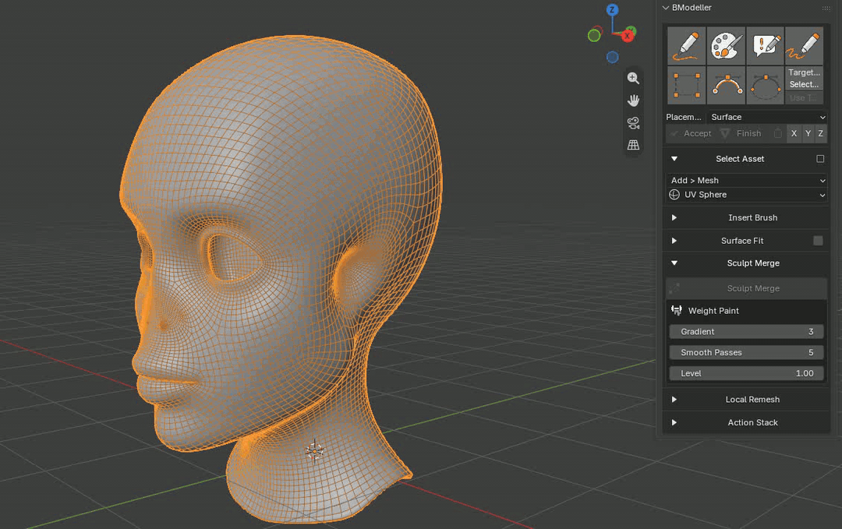
Task: Click the Target... button
Action: pyautogui.click(x=804, y=72)
